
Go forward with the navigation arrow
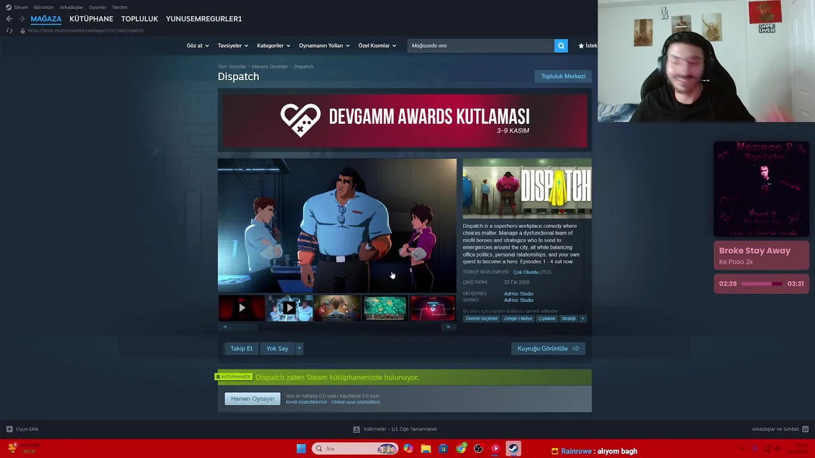[22, 19]
